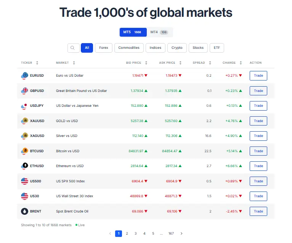The height and width of the screenshot is (243, 292).
Task: Click the BRENT oil drop icon
Action: [24, 211]
